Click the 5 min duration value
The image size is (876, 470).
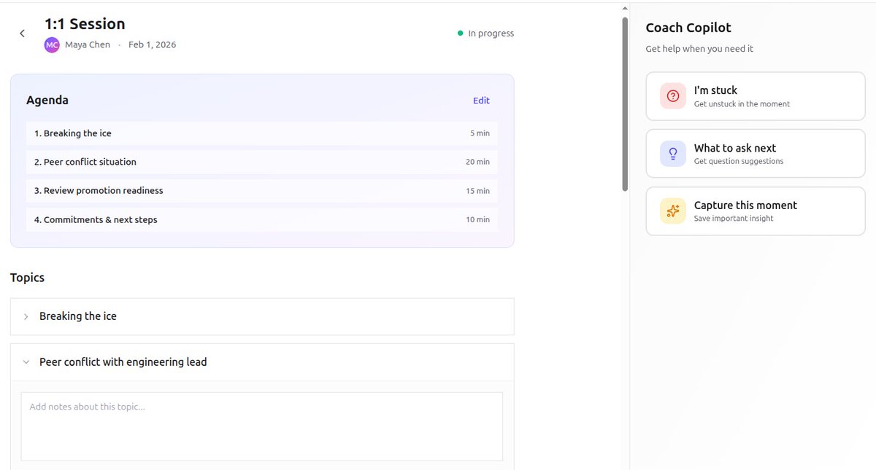(x=480, y=133)
